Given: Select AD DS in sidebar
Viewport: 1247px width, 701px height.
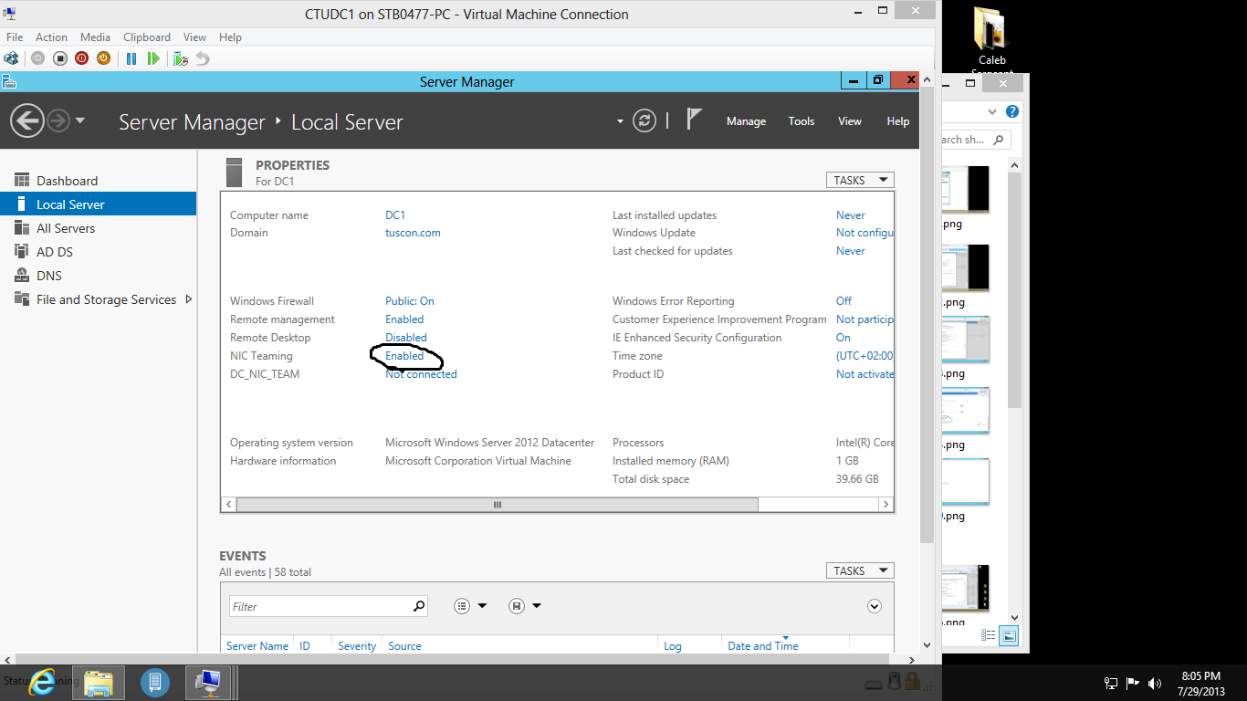Looking at the screenshot, I should pyautogui.click(x=55, y=252).
